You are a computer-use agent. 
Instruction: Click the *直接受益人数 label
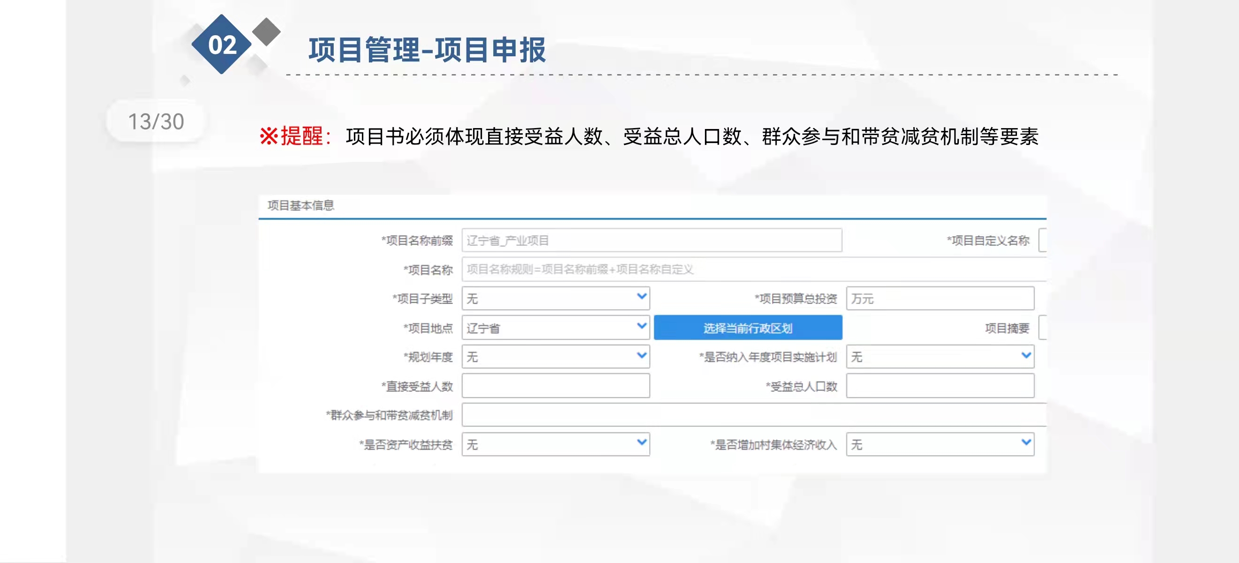(417, 386)
